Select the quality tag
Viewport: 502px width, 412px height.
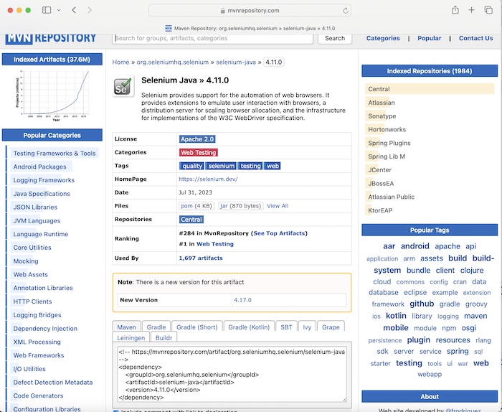coord(192,166)
